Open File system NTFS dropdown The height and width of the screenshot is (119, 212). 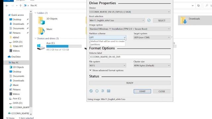(107, 65)
